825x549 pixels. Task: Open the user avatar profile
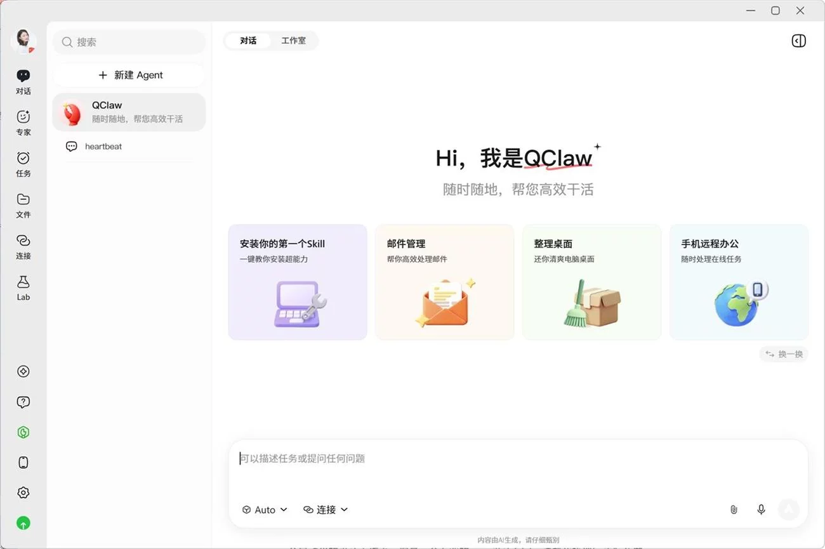click(x=23, y=41)
